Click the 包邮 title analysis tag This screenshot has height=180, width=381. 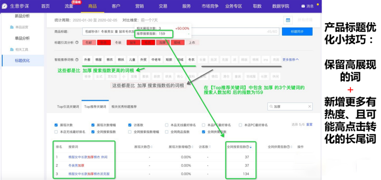89,42
